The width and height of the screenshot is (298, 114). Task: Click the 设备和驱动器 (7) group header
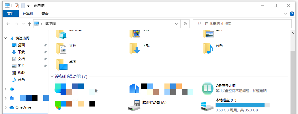pos(71,77)
